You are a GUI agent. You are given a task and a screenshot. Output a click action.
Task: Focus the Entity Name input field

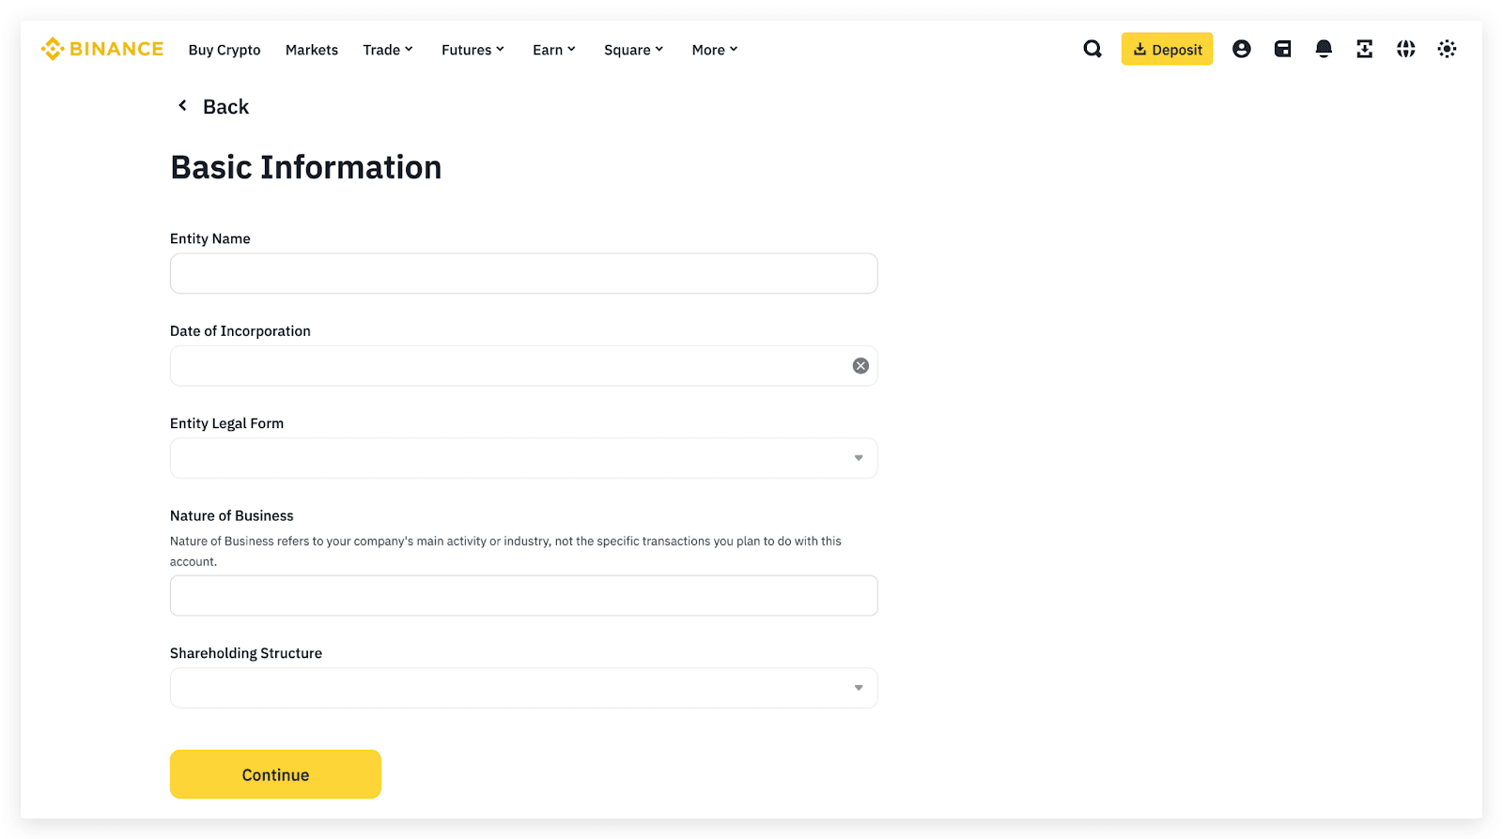click(x=524, y=273)
